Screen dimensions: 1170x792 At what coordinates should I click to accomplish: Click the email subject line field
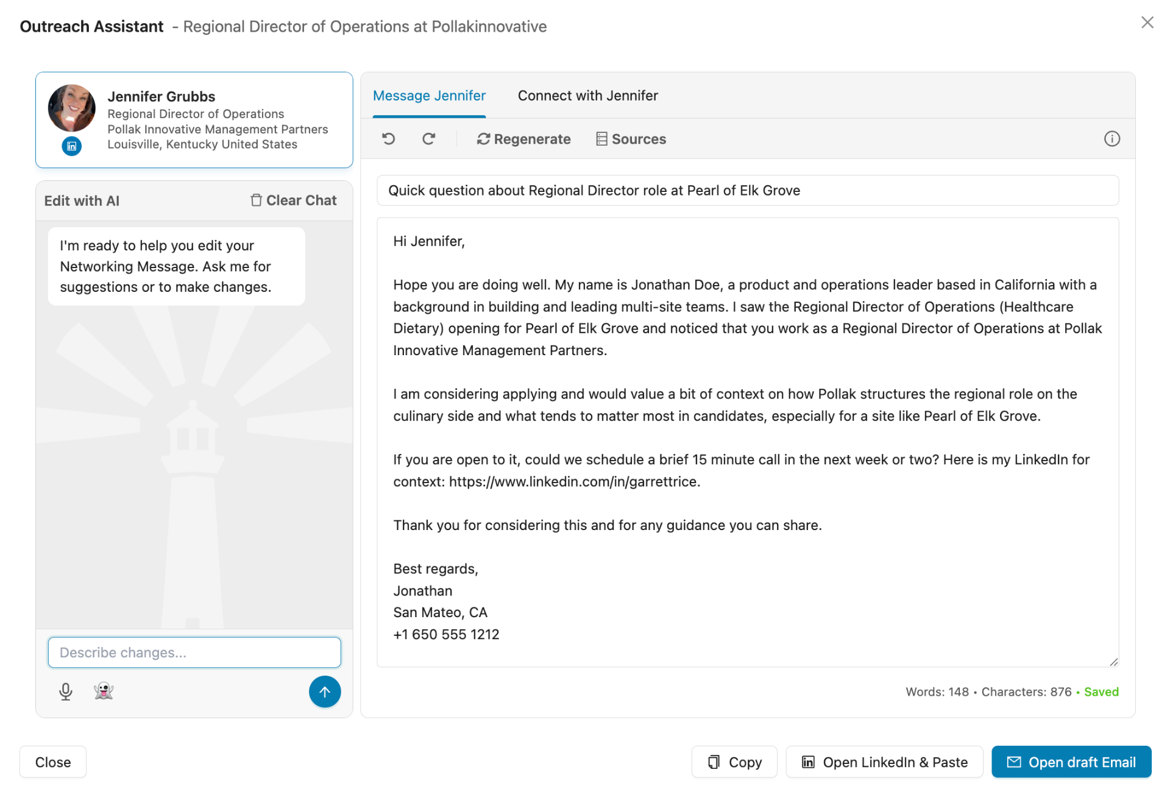(x=748, y=191)
